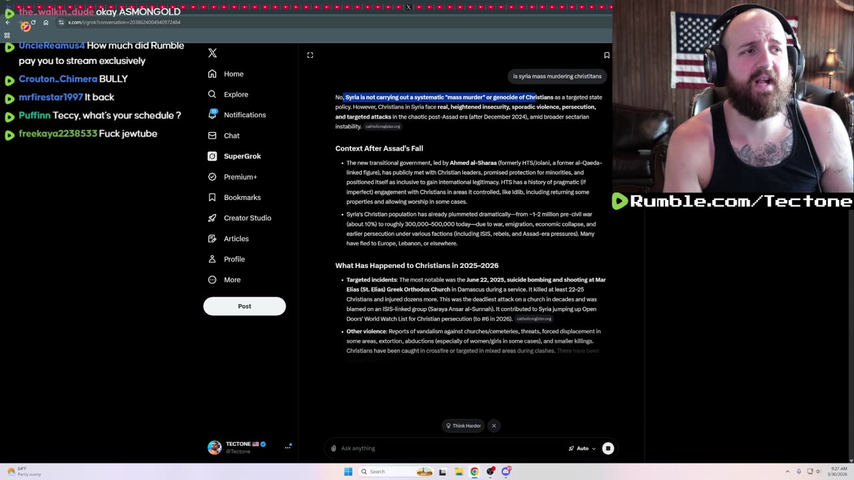Show hidden system tray icons
The image size is (854, 480).
click(x=787, y=471)
